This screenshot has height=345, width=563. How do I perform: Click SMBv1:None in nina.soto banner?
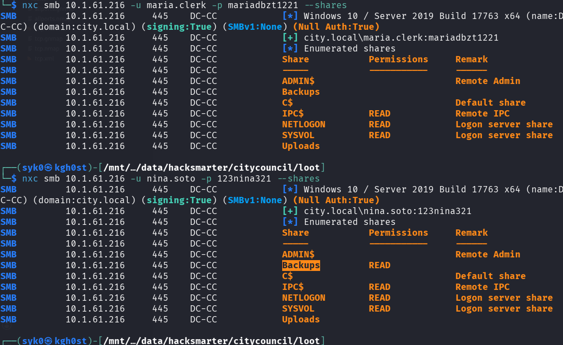(255, 200)
